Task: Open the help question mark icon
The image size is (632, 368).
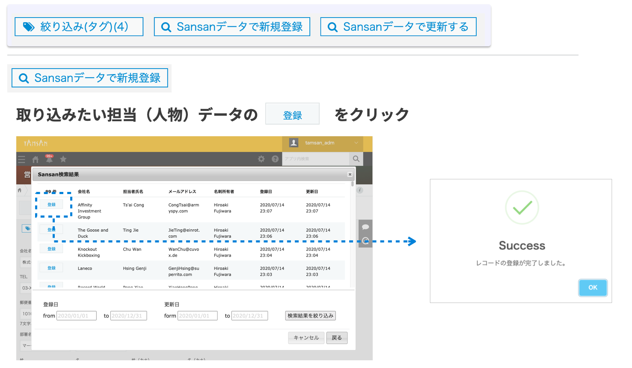Action: [x=275, y=159]
